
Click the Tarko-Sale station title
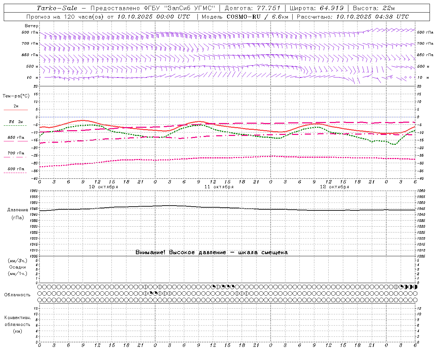57,8
